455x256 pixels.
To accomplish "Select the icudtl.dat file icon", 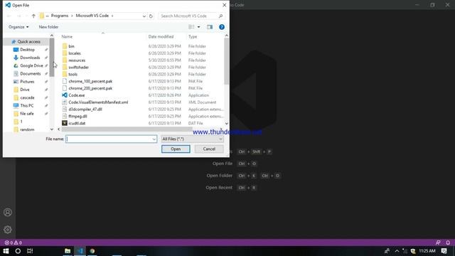I will 65,123.
